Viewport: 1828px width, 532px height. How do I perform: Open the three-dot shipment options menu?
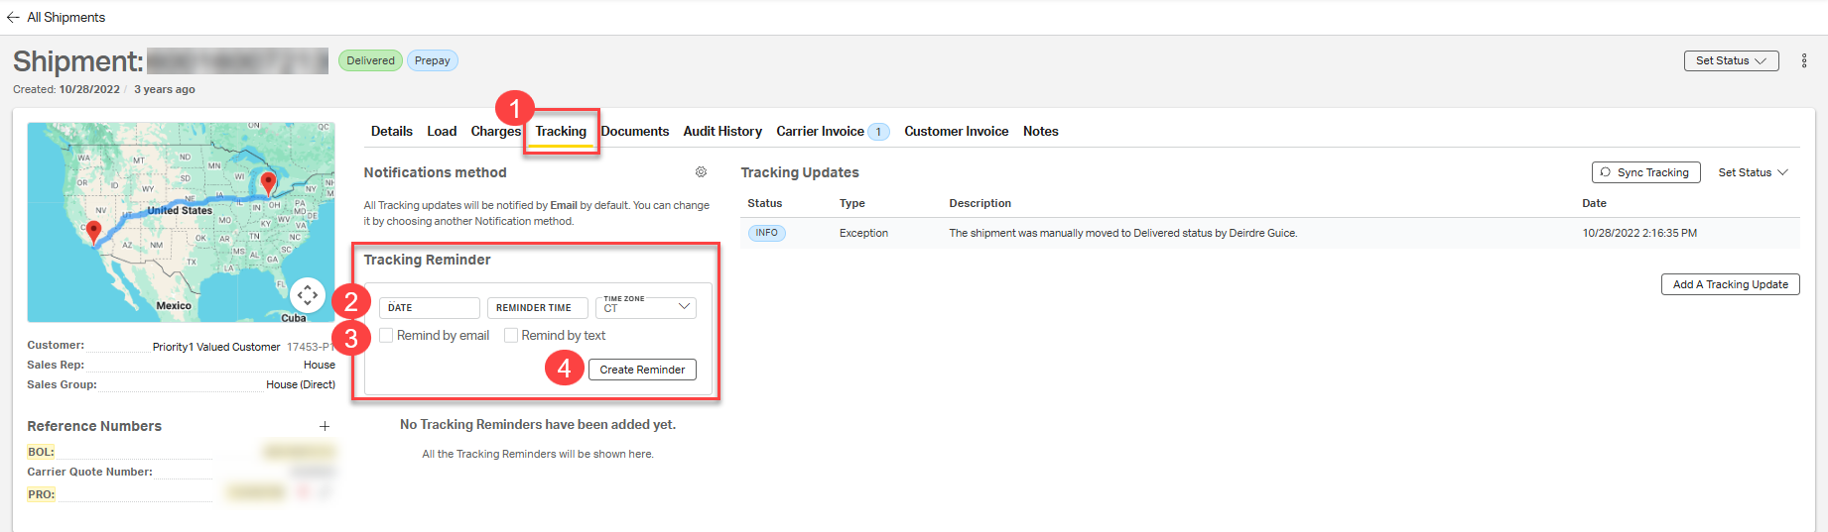point(1804,60)
